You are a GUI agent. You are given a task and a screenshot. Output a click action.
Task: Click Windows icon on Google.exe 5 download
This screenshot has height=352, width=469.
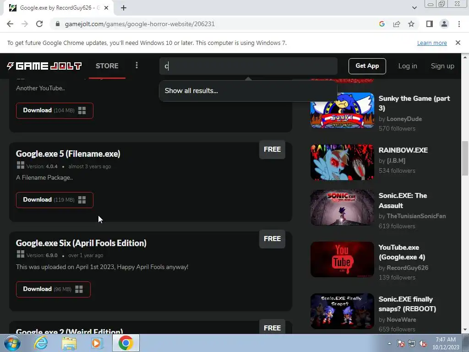(x=82, y=200)
